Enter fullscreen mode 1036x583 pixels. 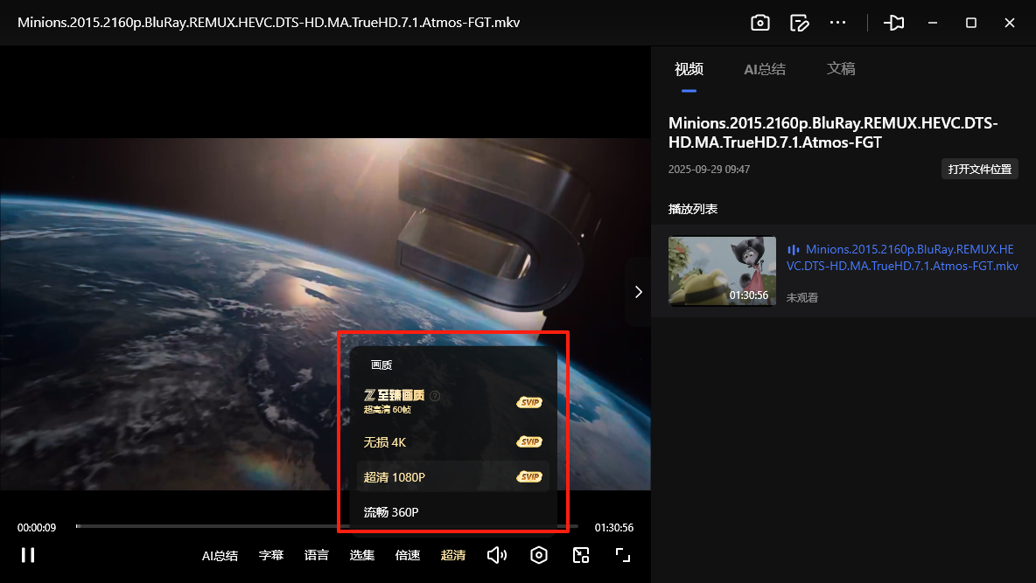[x=622, y=555]
